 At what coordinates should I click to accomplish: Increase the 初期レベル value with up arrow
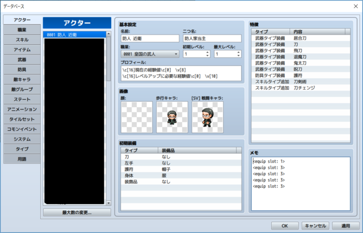click(208, 52)
